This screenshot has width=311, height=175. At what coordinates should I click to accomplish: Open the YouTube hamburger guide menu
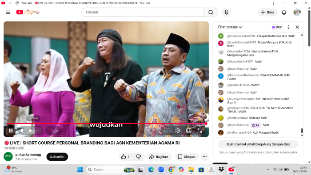point(8,12)
